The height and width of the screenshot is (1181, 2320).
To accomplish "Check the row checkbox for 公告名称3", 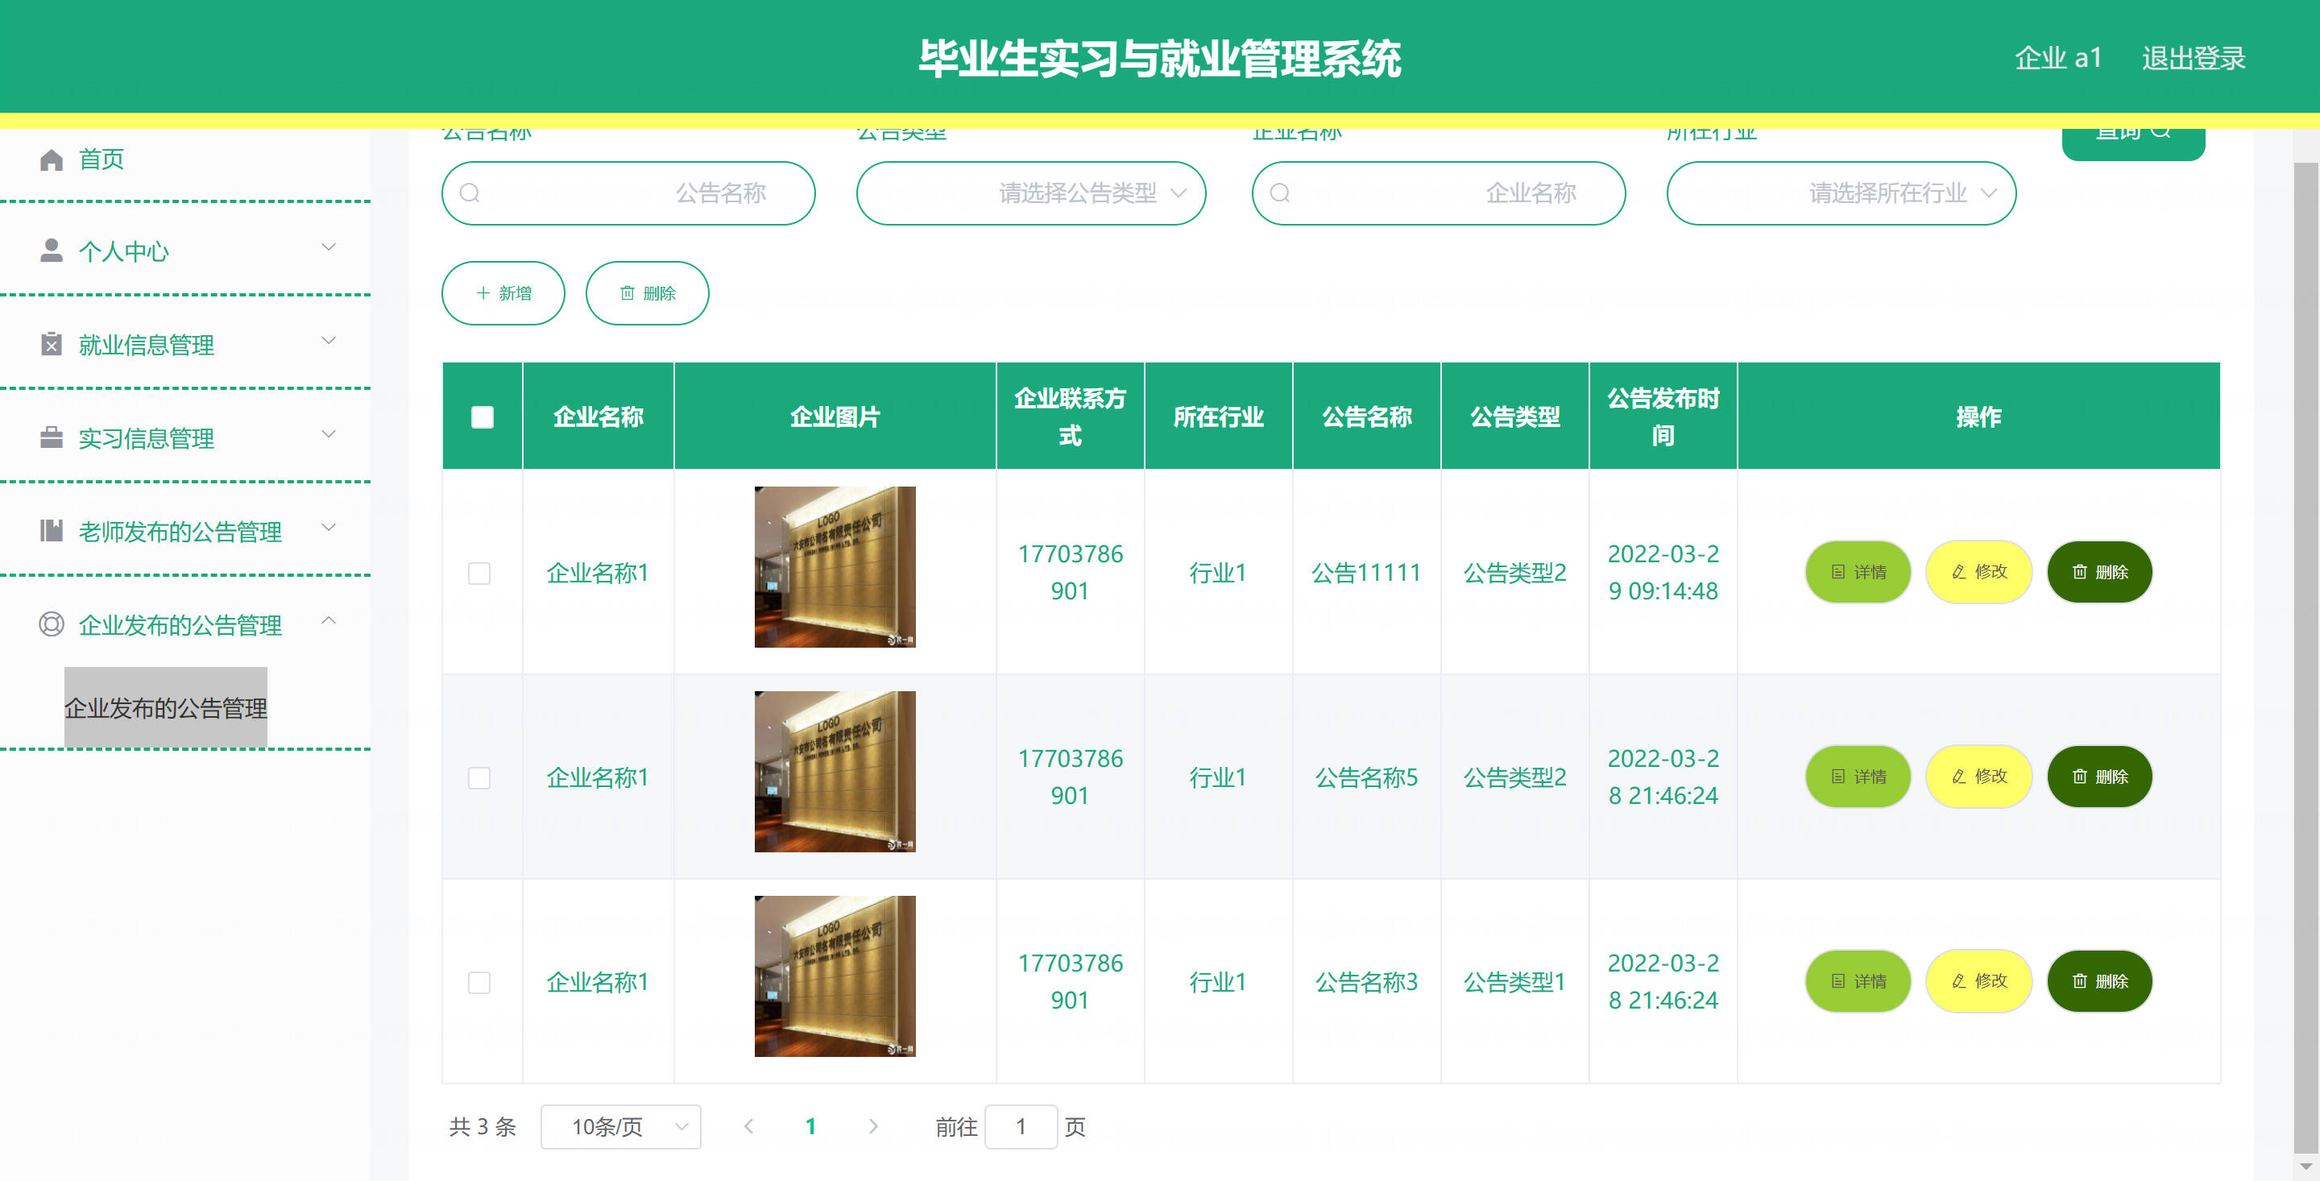I will pyautogui.click(x=479, y=982).
